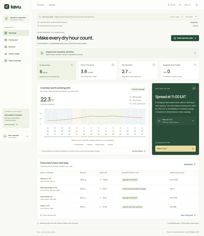Image resolution: width=204 pixels, height=236 pixels.
Task: Click the Reset demo link
Action: (194, 22)
